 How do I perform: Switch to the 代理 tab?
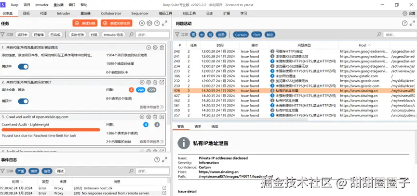pyautogui.click(x=43, y=13)
